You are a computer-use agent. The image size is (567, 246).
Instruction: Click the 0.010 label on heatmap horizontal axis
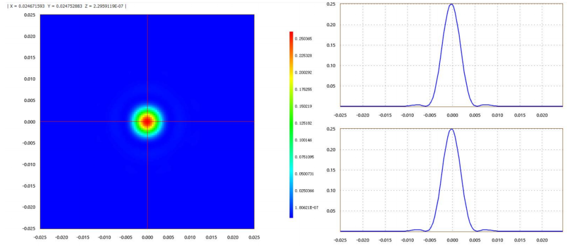190,237
